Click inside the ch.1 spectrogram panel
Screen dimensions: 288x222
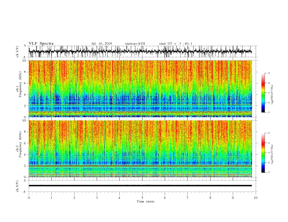point(140,89)
